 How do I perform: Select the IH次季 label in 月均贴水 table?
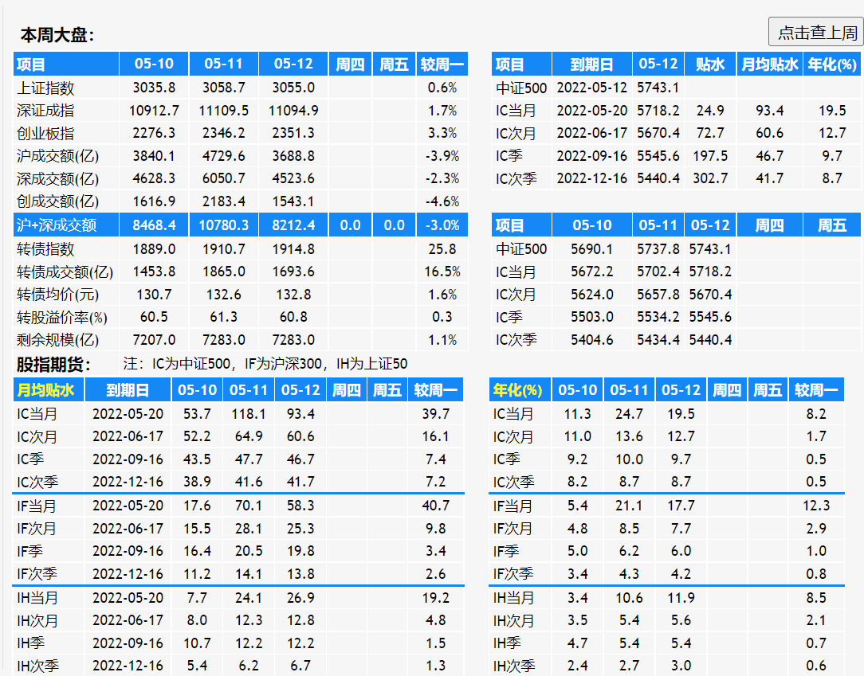[x=37, y=666]
